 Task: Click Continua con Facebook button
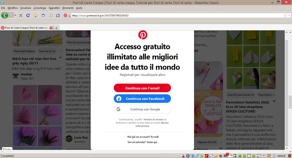click(142, 99)
